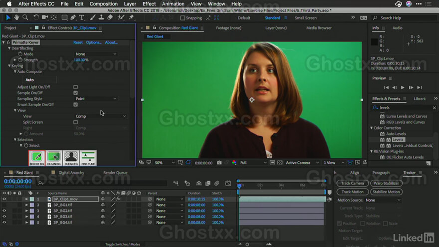Select the Levels effect preset
The image size is (439, 247).
click(x=397, y=139)
